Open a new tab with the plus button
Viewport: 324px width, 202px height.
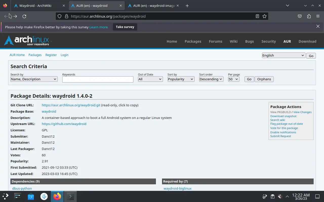[x=187, y=6]
